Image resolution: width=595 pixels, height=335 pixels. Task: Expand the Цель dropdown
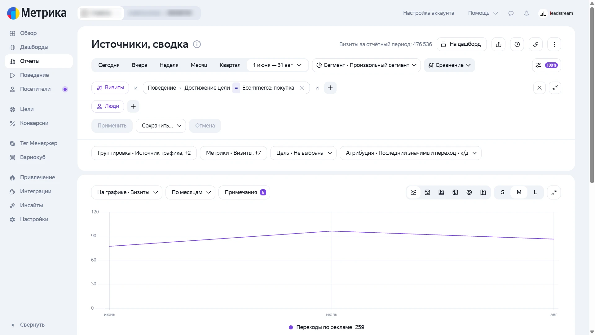303,153
